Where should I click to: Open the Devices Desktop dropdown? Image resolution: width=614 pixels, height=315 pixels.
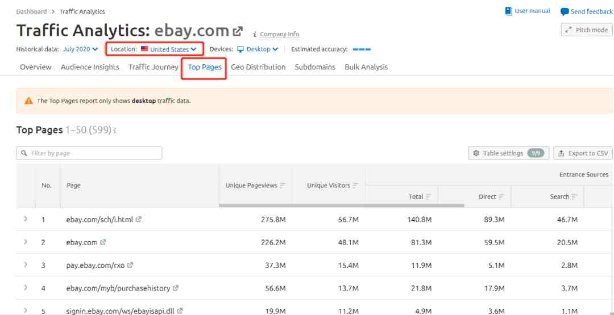click(x=258, y=49)
